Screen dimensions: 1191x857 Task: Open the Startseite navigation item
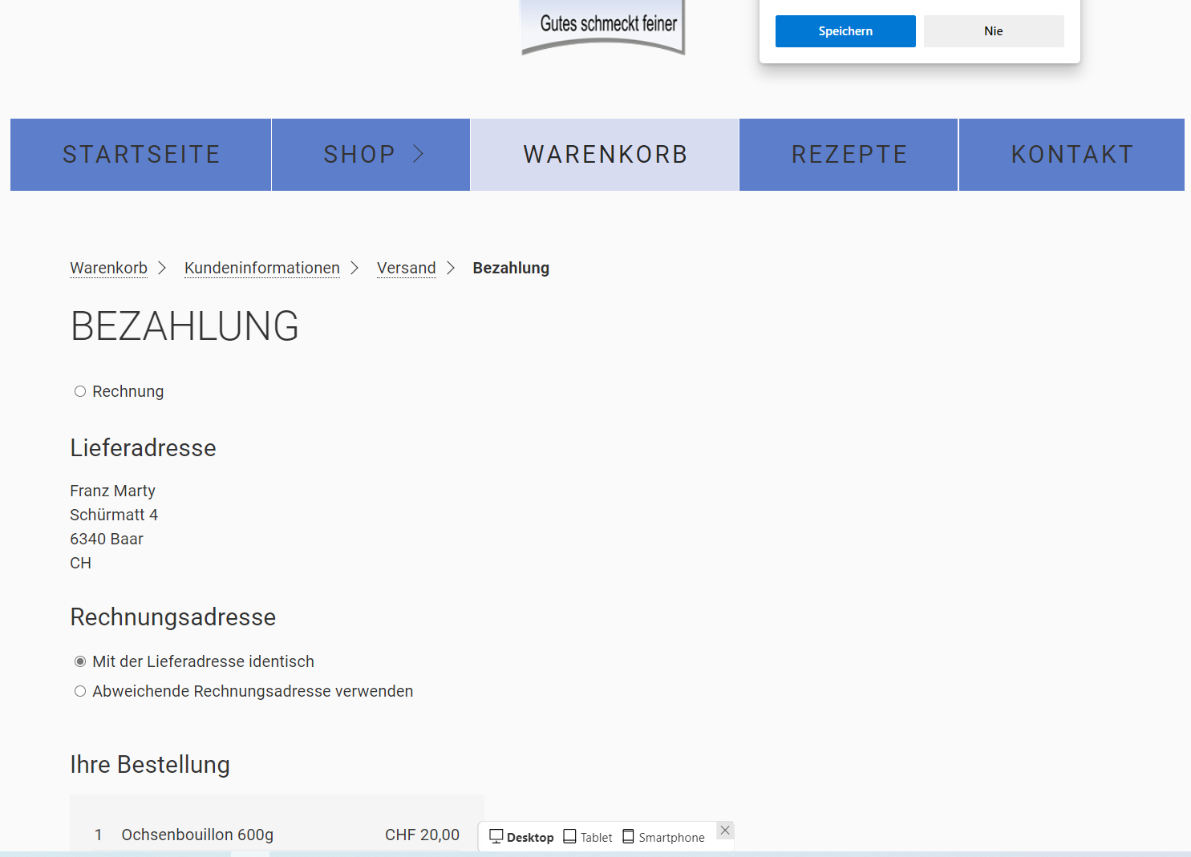click(x=141, y=155)
